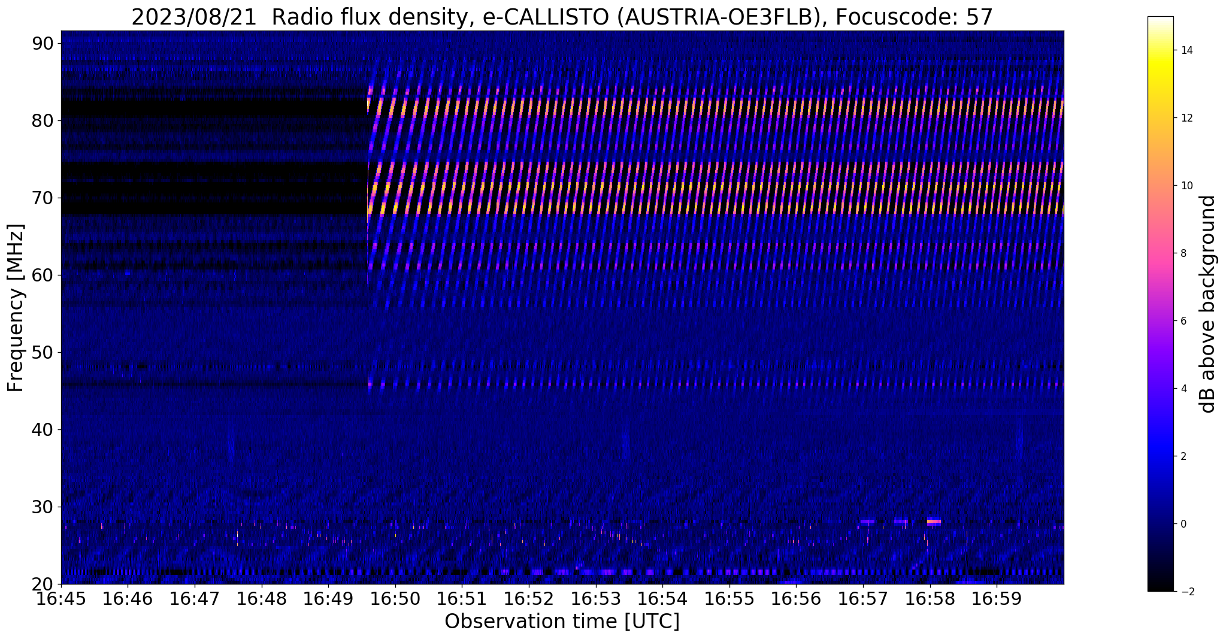Viewport: 1226px width, 639px height.
Task: Click the 16:54 time tick label
Action: (x=662, y=598)
